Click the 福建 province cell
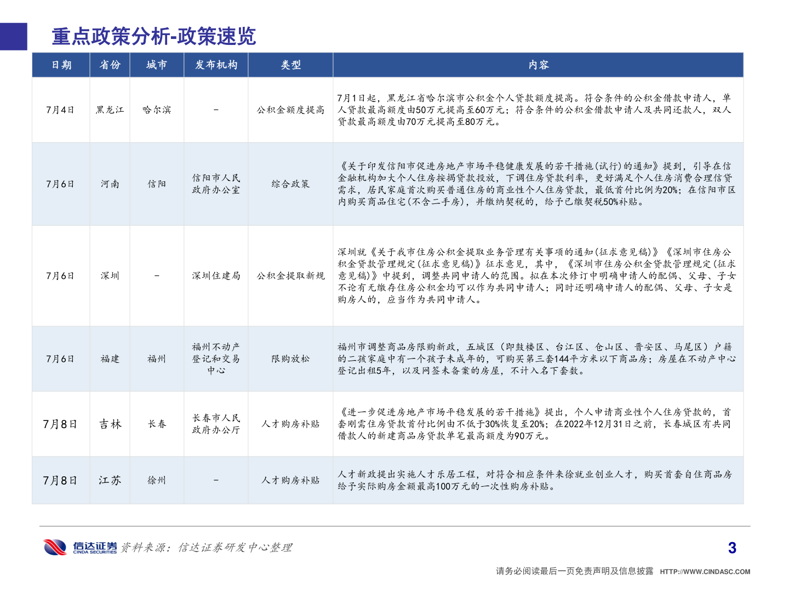 [110, 358]
